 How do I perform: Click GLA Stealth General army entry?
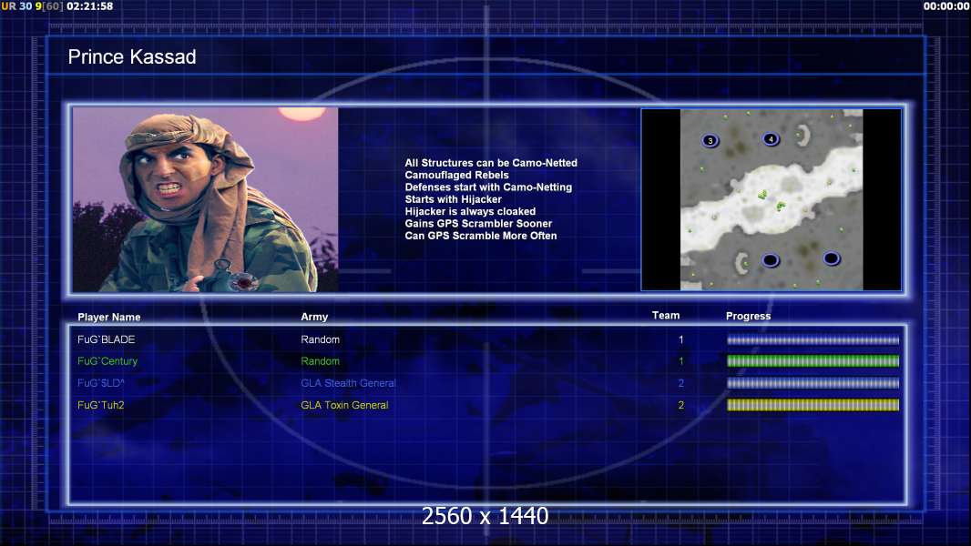tap(348, 383)
